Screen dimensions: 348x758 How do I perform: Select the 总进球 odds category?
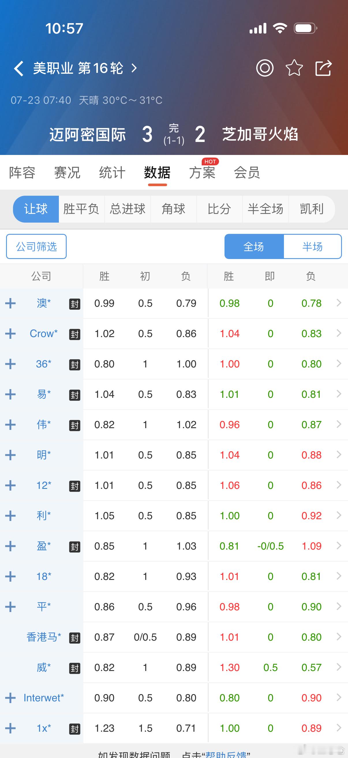pos(128,209)
